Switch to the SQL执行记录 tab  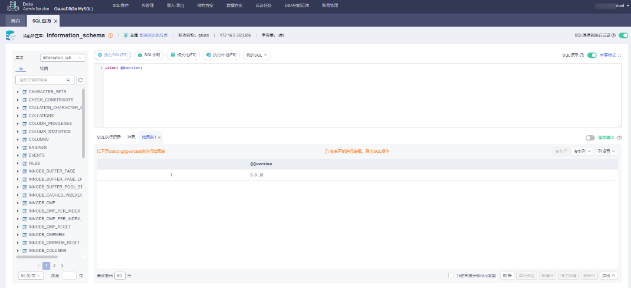[x=109, y=137]
